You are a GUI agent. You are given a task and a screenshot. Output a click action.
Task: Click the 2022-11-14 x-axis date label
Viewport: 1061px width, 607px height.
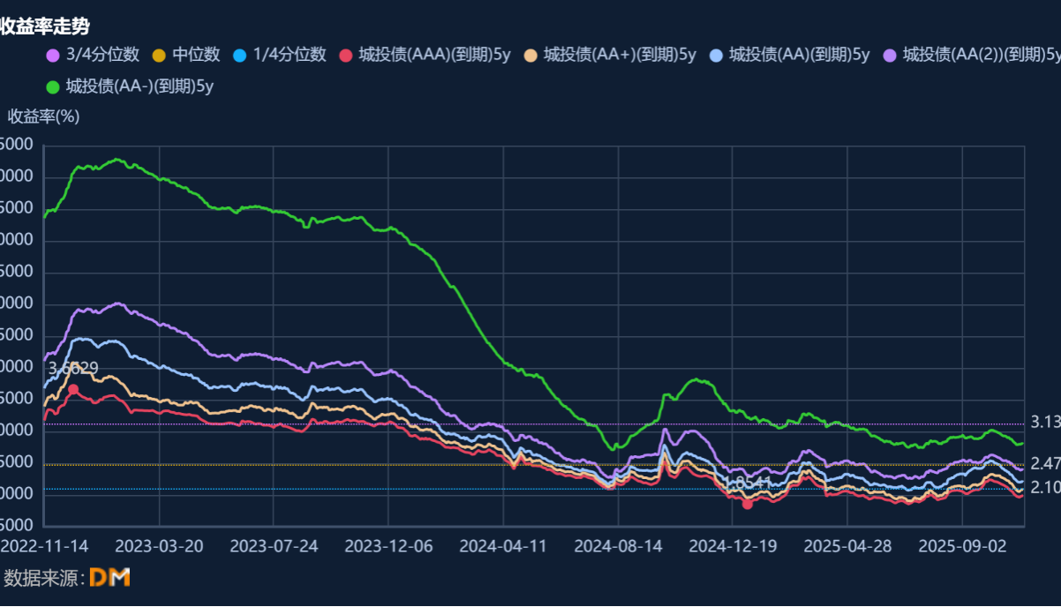(43, 545)
